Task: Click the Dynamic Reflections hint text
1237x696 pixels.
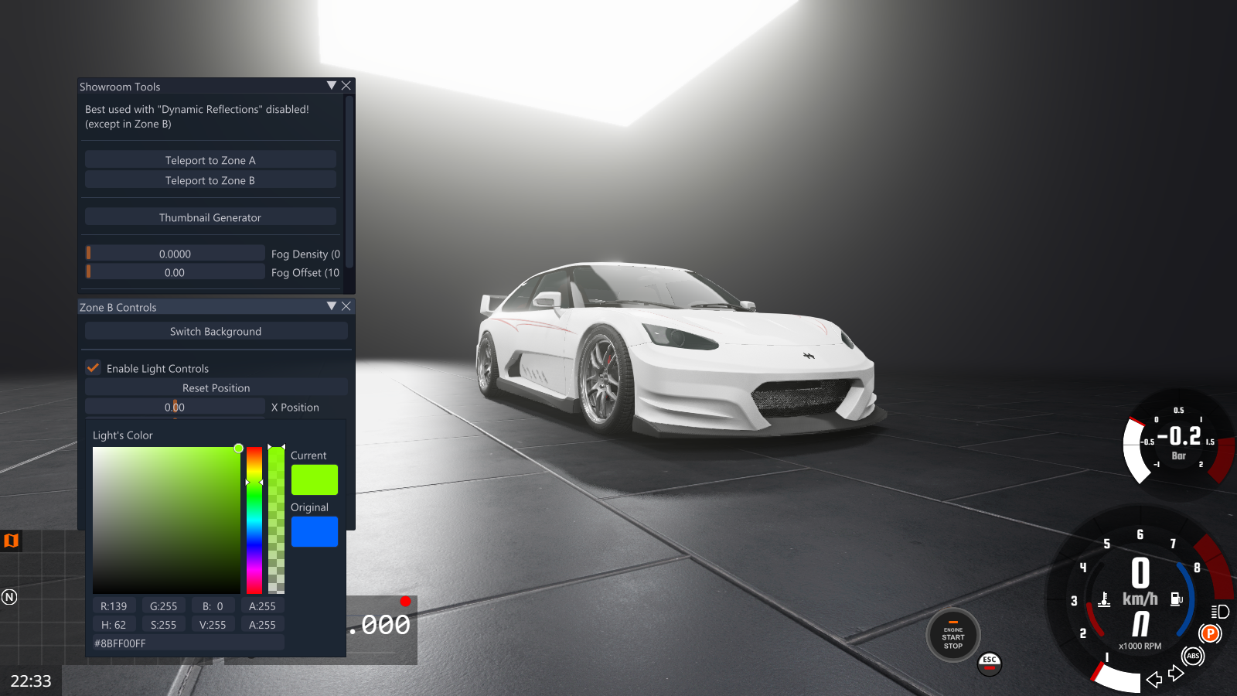Action: [x=197, y=117]
